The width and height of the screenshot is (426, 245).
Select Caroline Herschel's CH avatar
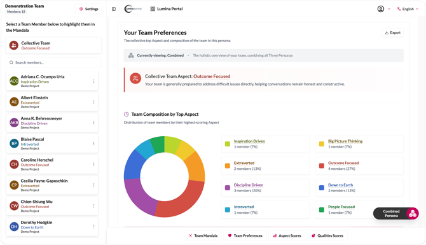click(x=14, y=164)
